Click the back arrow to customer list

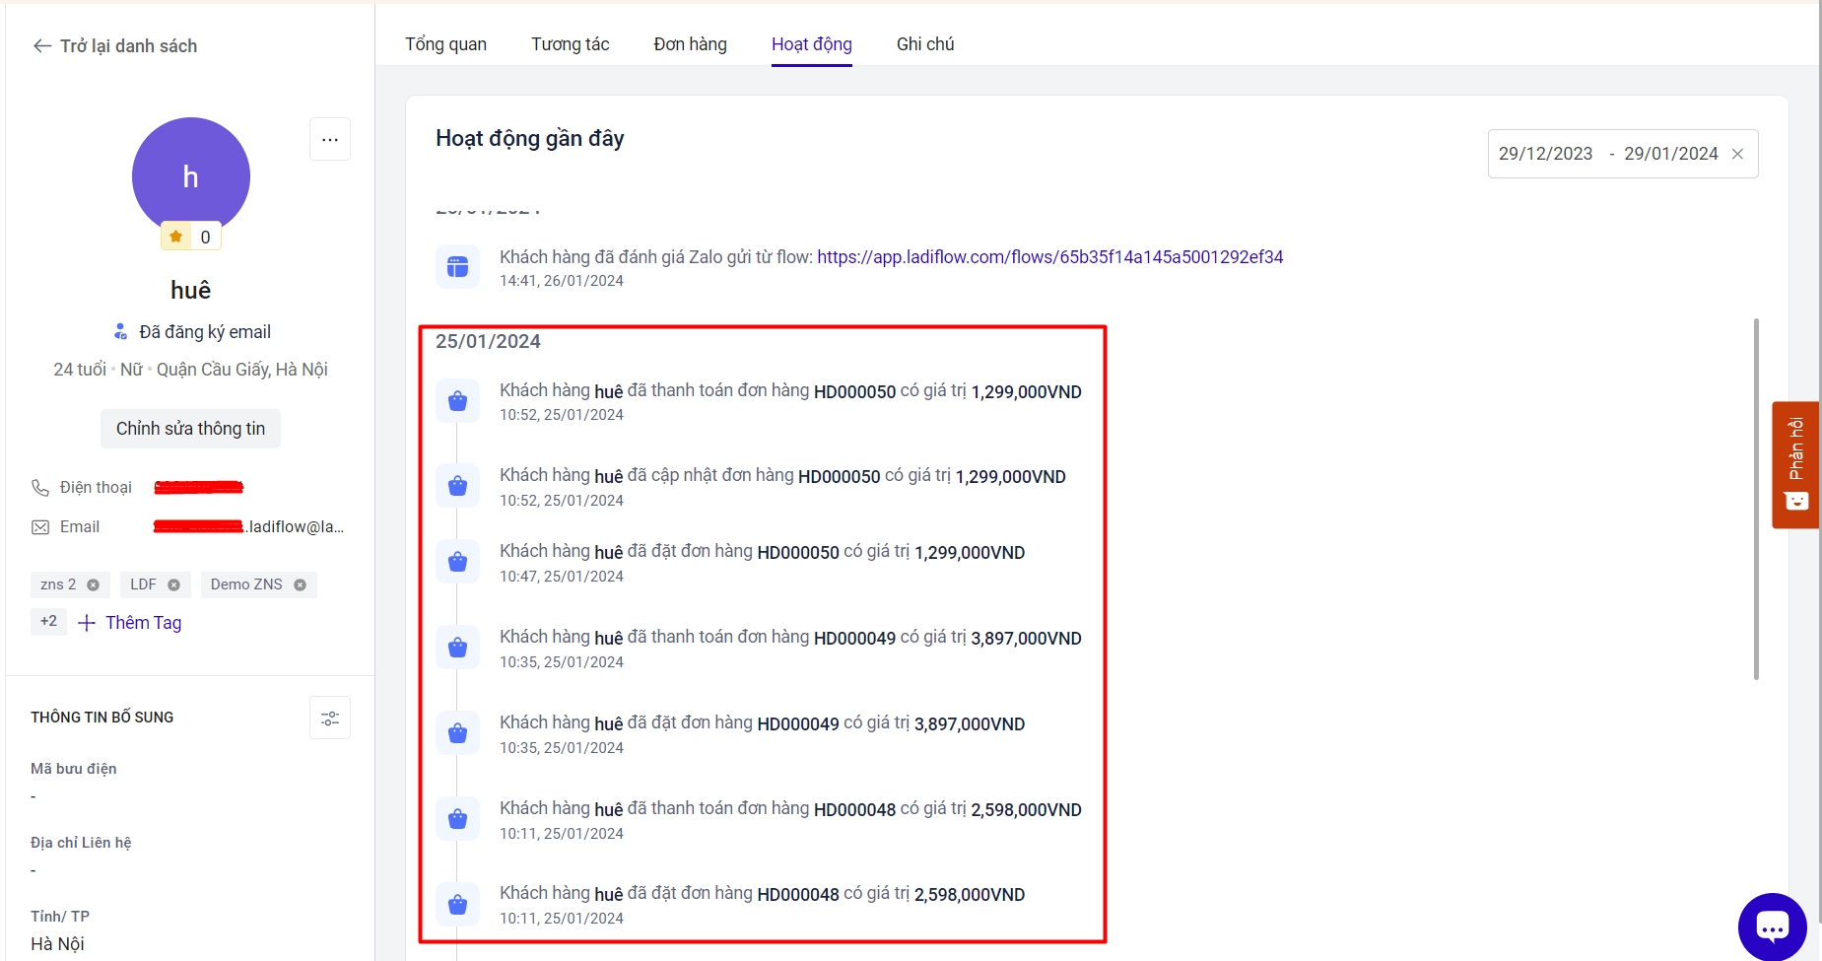point(41,46)
